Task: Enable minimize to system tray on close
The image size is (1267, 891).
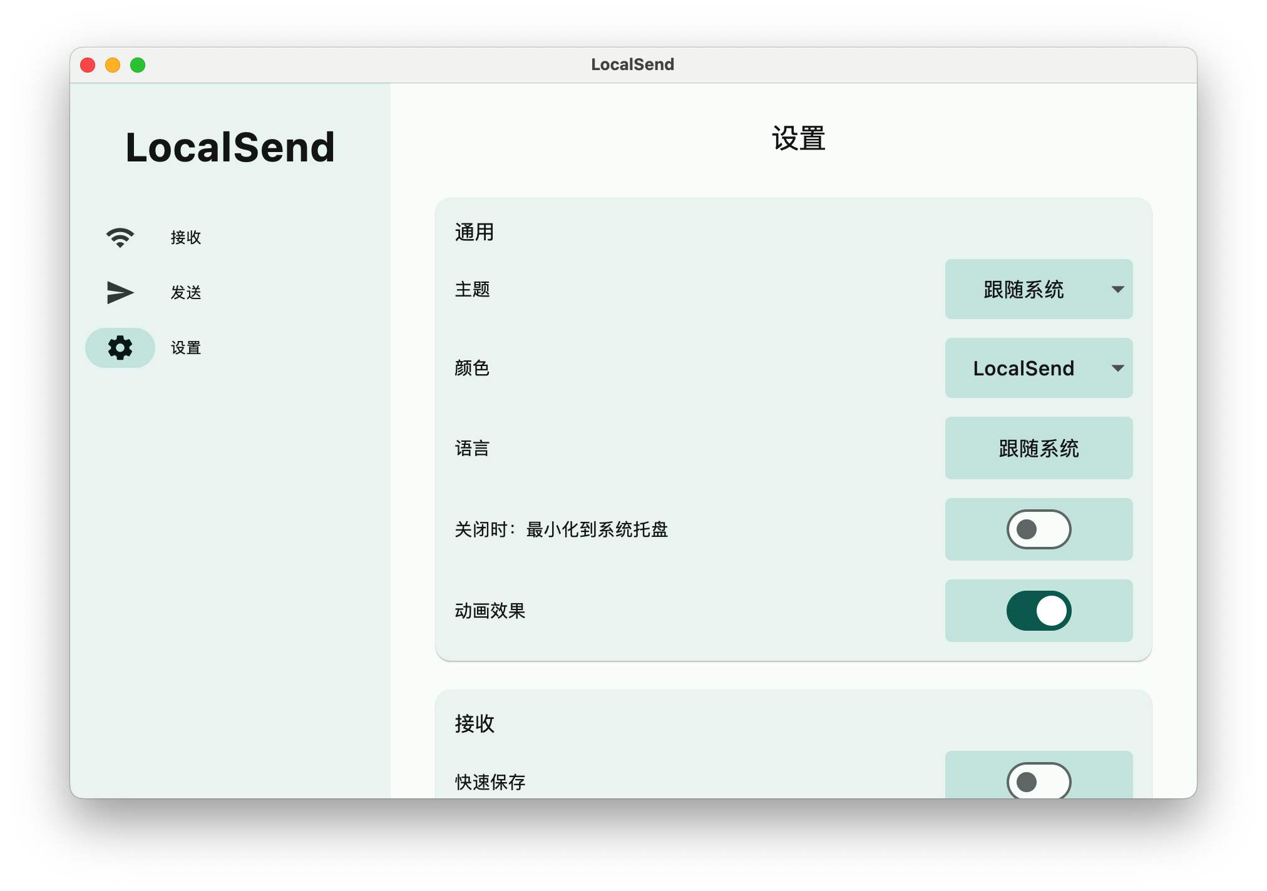Action: pos(1039,529)
